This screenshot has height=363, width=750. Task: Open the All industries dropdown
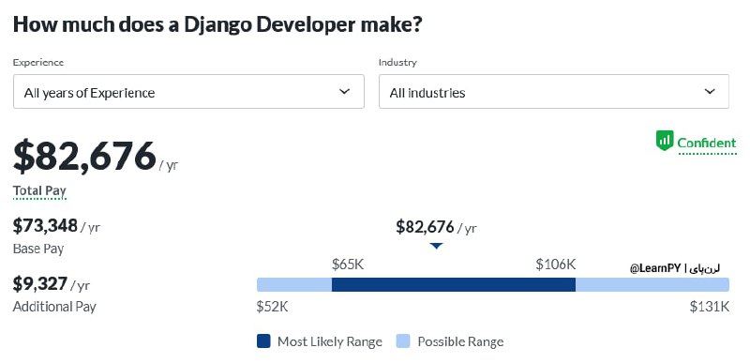[554, 91]
